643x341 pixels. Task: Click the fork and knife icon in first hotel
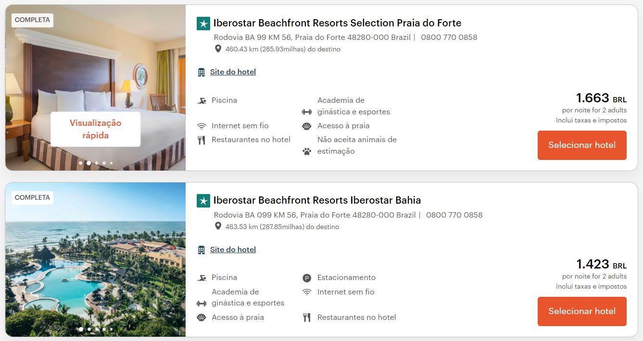pyautogui.click(x=202, y=140)
